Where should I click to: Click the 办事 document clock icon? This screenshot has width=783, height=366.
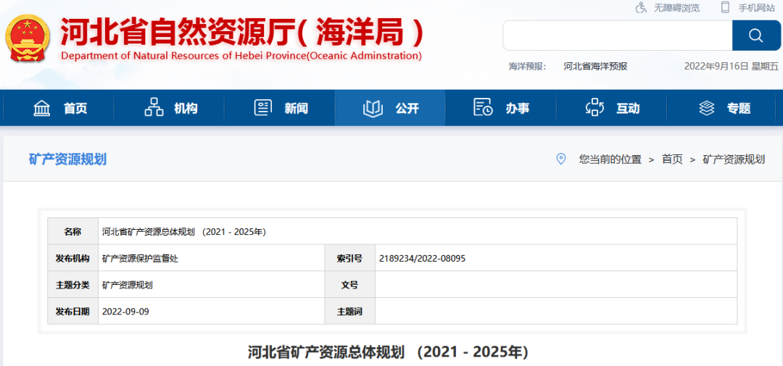[x=483, y=108]
